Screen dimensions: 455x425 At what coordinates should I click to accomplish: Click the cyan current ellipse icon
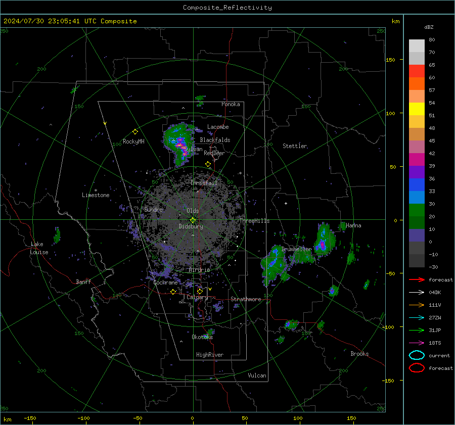[417, 355]
